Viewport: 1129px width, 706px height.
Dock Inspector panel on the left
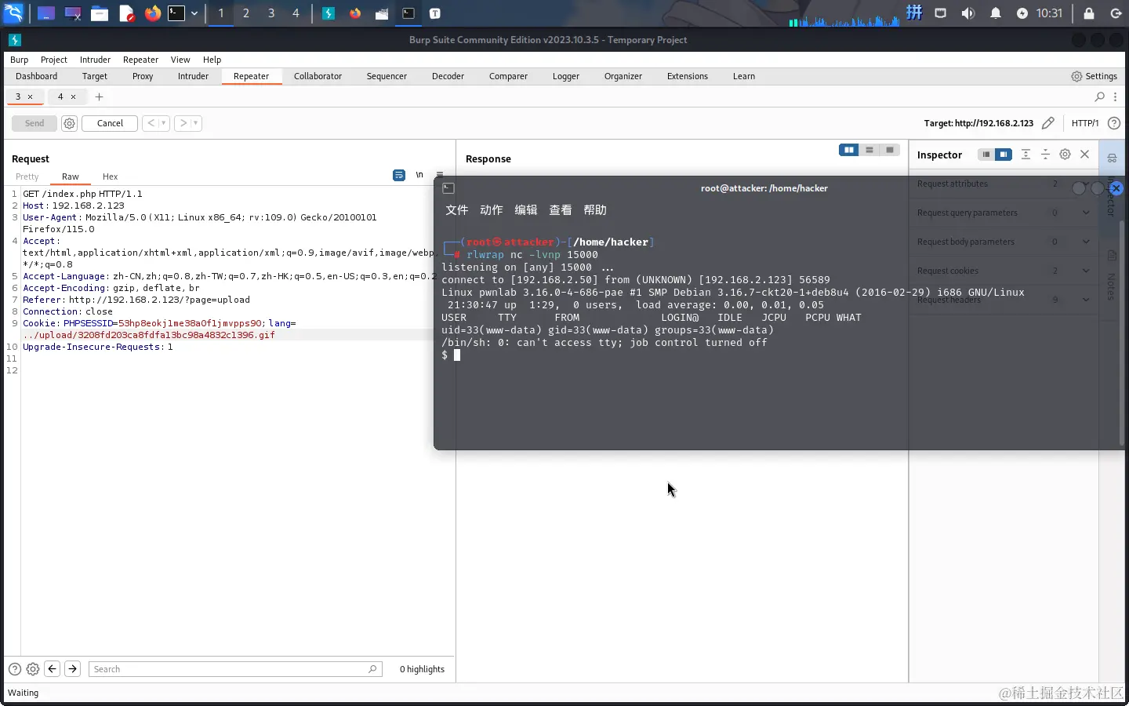click(986, 155)
